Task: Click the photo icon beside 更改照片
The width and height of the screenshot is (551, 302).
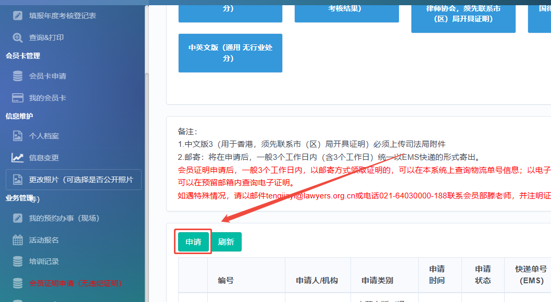Action: click(x=18, y=180)
